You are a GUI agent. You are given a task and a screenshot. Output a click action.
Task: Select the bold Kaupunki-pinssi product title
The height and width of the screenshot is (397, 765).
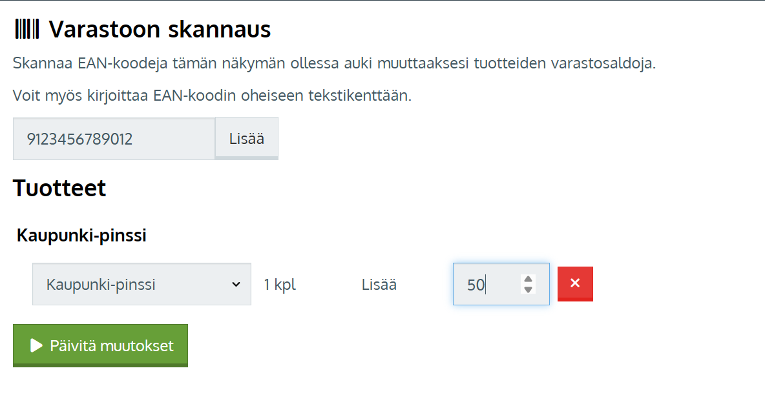click(x=81, y=236)
